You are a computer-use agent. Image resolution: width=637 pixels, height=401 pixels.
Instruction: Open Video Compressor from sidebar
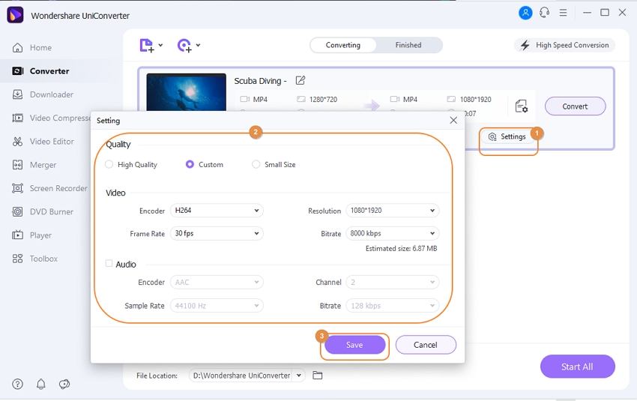pos(51,118)
